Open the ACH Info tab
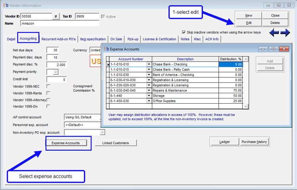 coord(212,39)
